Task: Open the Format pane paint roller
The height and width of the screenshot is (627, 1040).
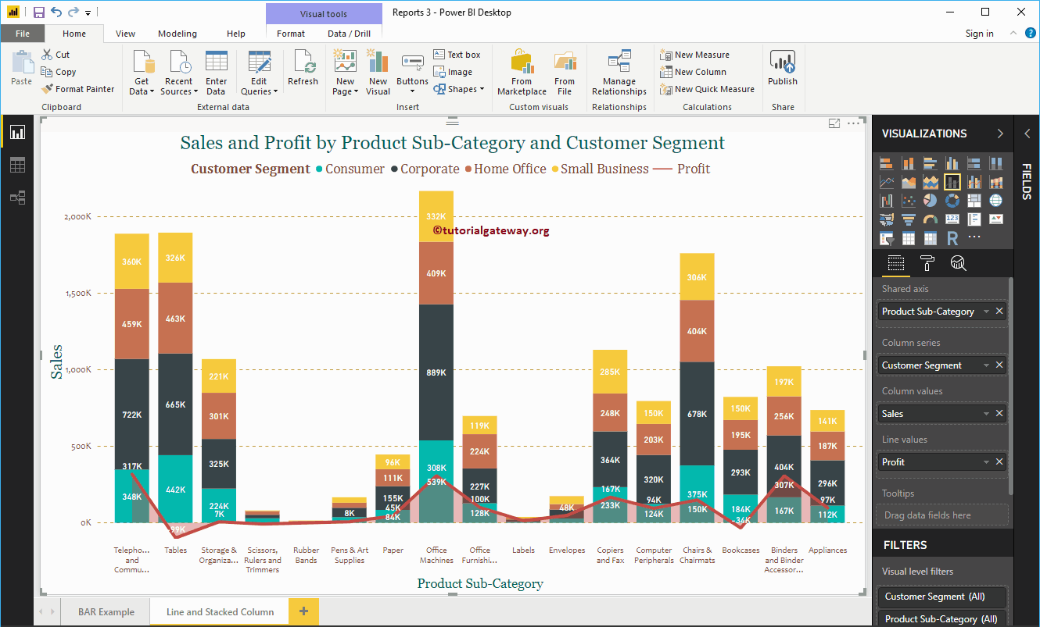Action: (927, 264)
